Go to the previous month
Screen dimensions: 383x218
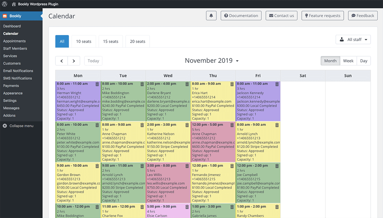[62, 61]
